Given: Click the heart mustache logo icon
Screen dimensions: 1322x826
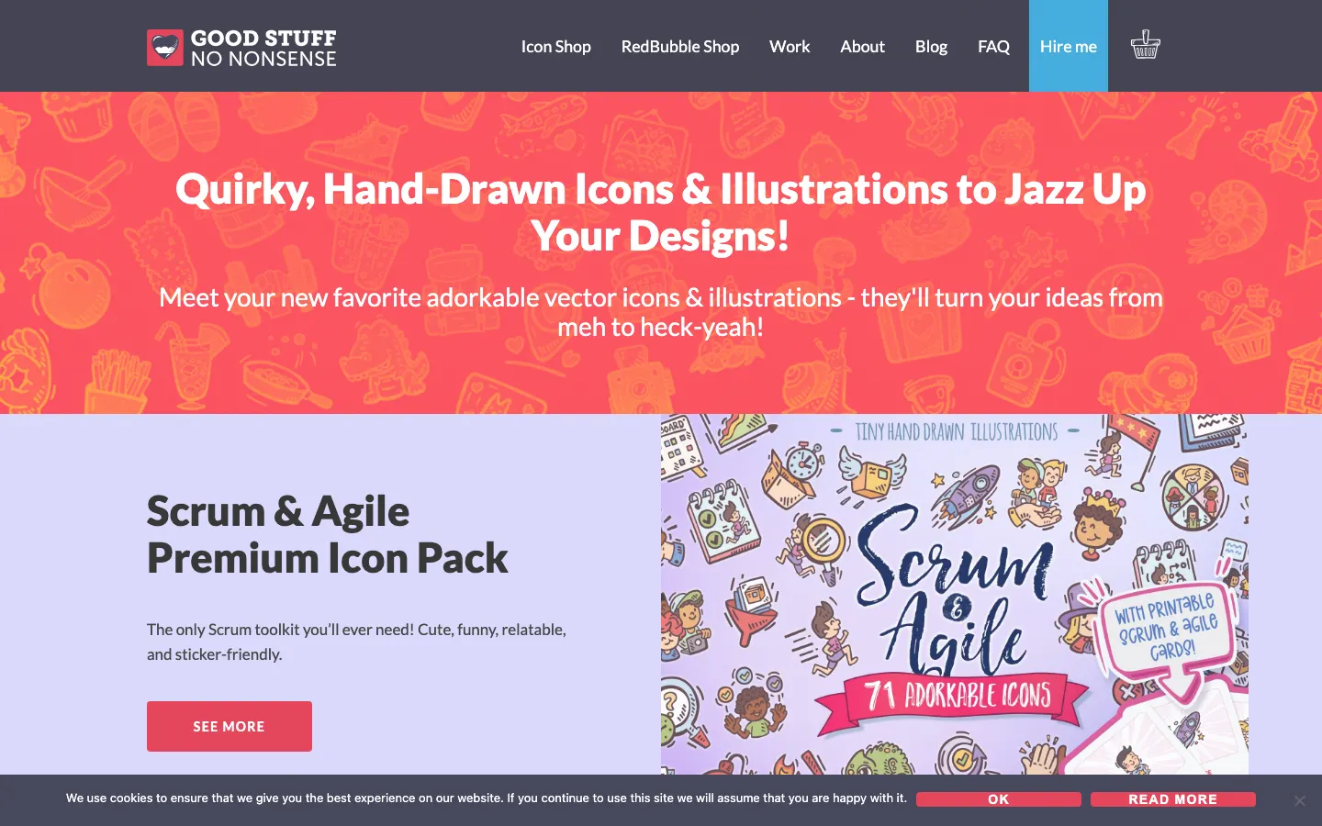Looking at the screenshot, I should click(165, 48).
